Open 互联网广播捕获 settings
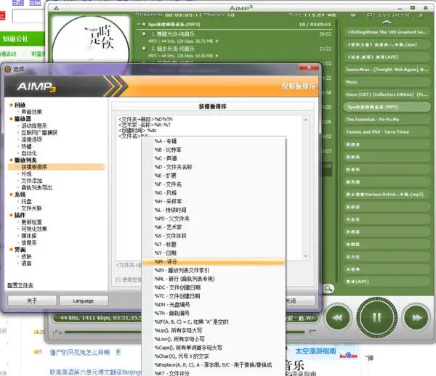Viewport: 436px width, 376px height. [39, 133]
